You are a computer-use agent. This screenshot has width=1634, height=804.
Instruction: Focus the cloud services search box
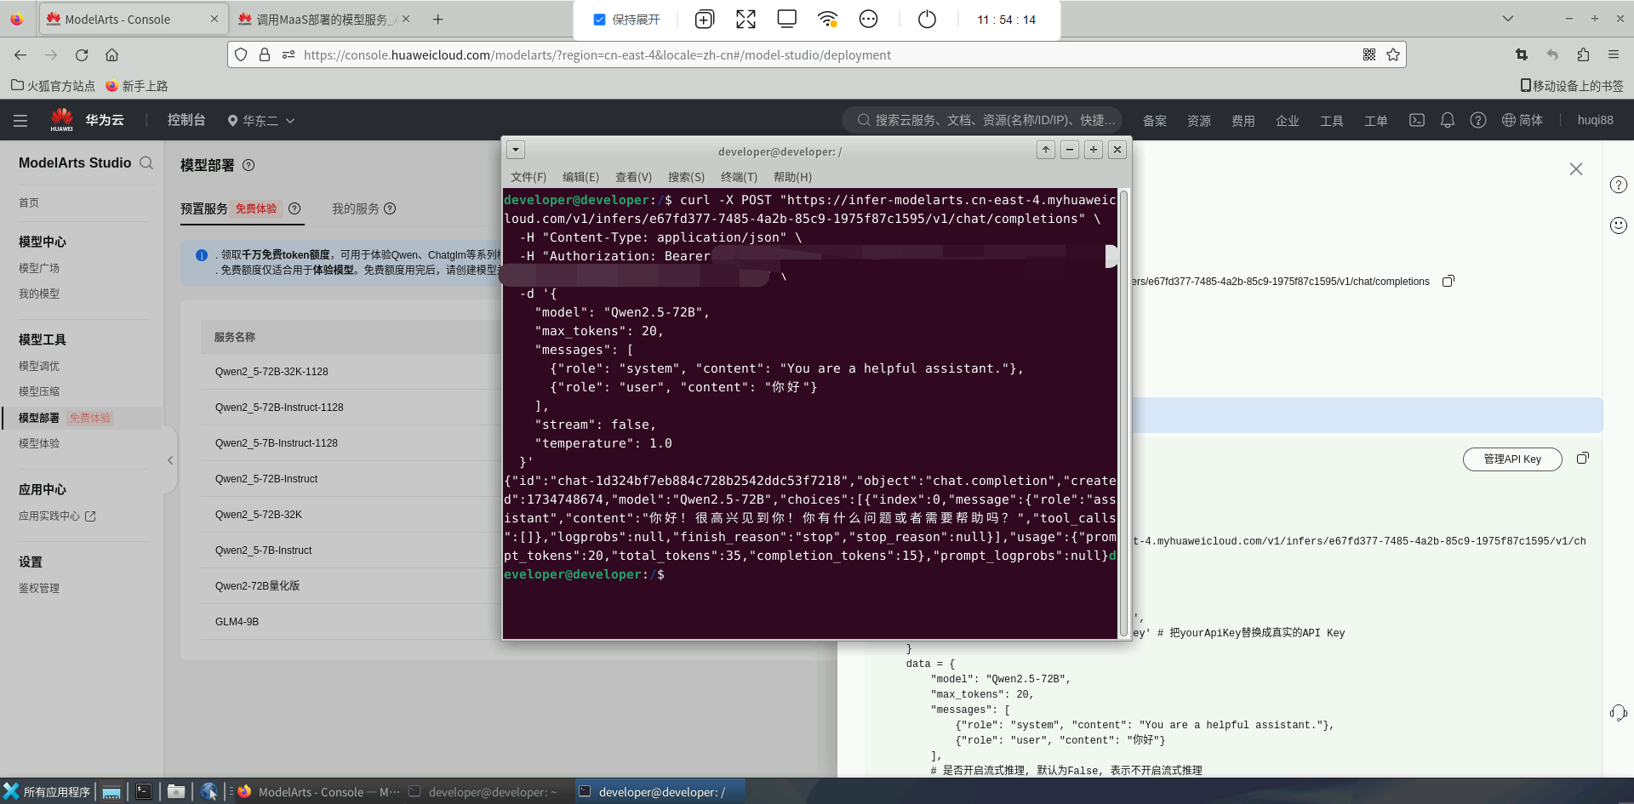click(x=983, y=120)
